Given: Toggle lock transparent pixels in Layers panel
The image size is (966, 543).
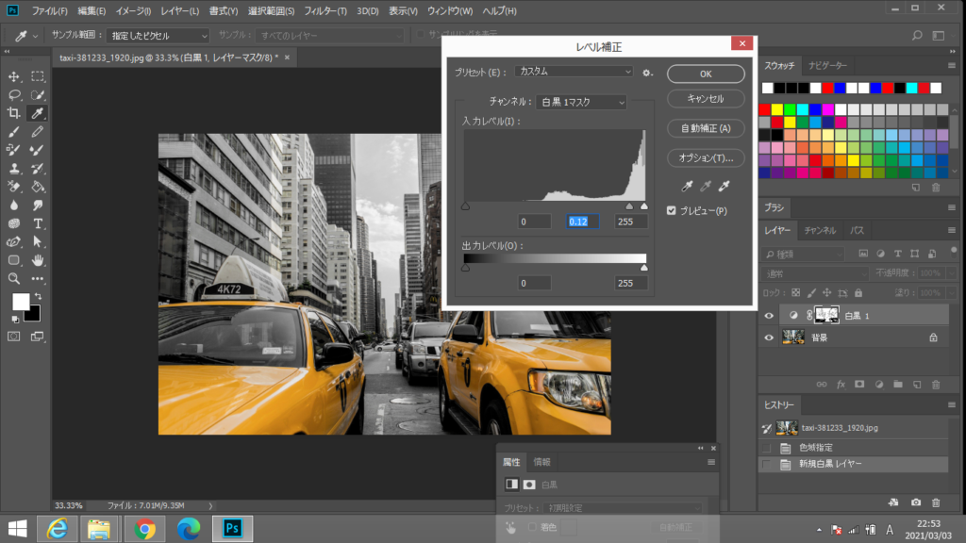Looking at the screenshot, I should point(796,293).
